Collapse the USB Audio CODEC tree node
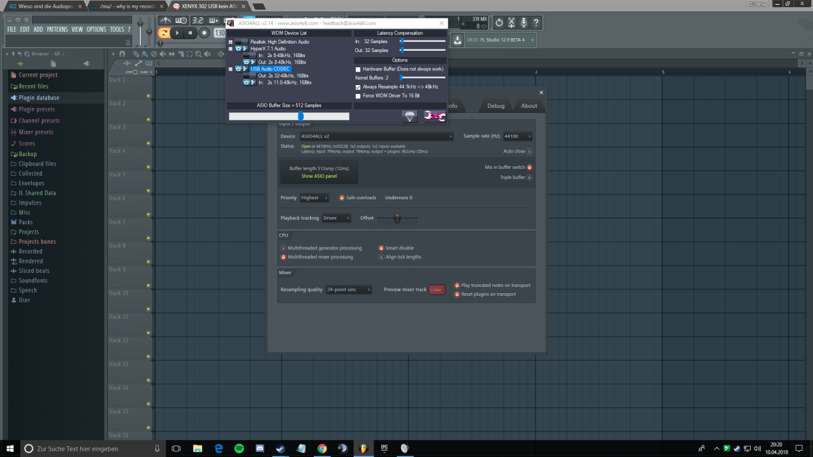813x457 pixels. pos(231,69)
